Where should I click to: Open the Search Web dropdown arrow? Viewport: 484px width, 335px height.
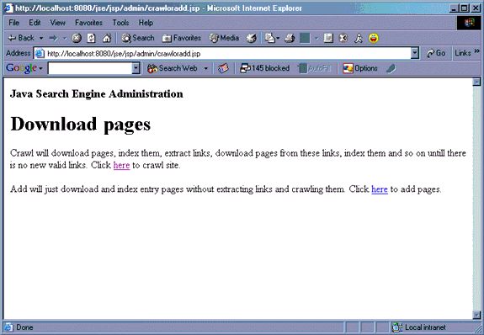(x=206, y=68)
